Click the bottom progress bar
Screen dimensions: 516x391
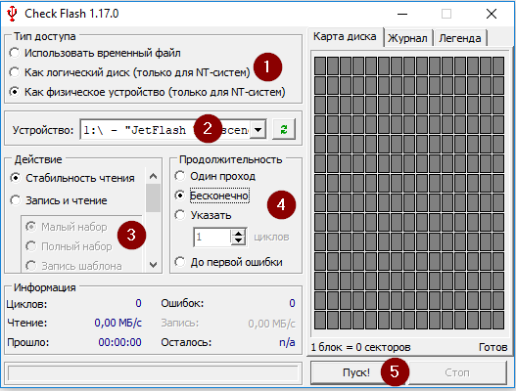coord(153,373)
